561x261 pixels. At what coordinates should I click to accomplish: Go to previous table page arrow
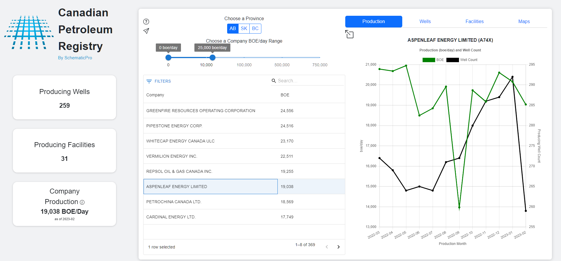click(x=327, y=247)
